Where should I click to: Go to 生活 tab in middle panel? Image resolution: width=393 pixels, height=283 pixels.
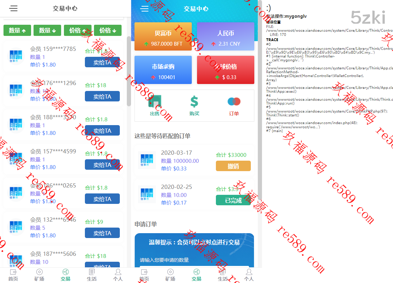click(x=223, y=275)
